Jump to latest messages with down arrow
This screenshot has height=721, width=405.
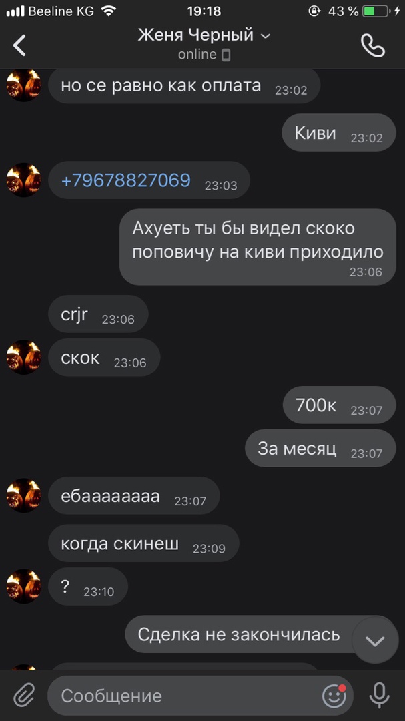pos(375,640)
